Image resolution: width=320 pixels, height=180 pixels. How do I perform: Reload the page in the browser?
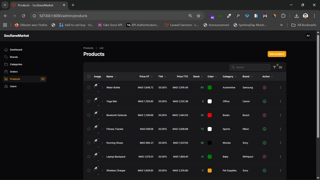[23, 16]
